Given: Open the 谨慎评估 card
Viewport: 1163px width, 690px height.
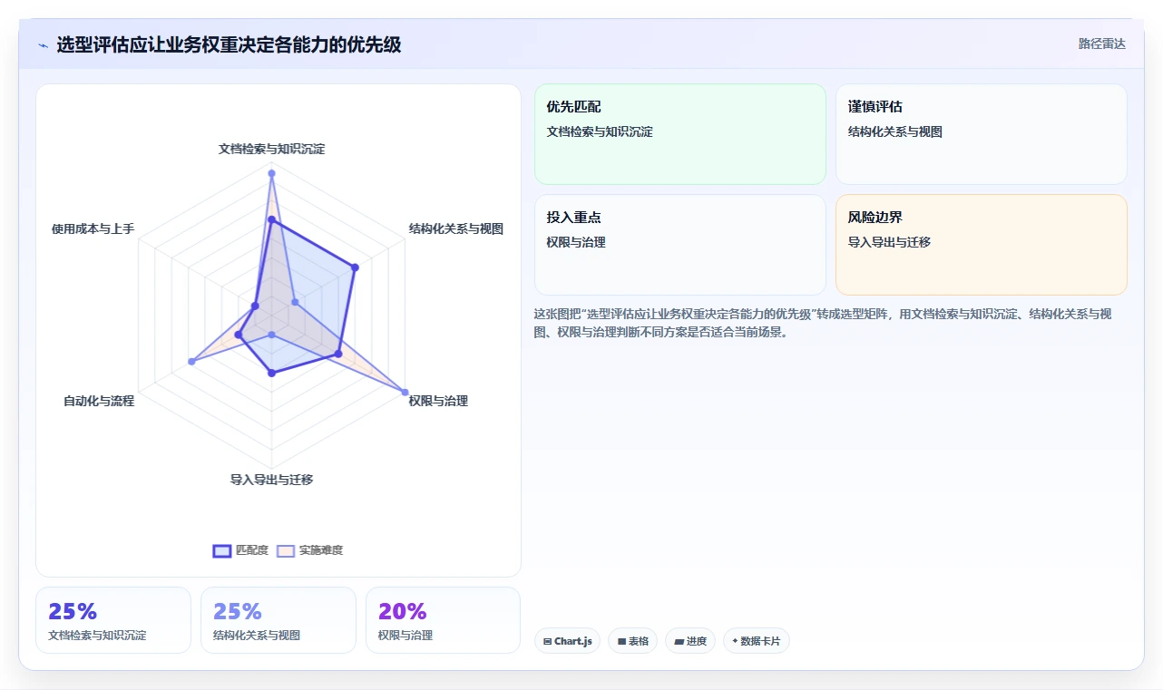Looking at the screenshot, I should [x=982, y=134].
